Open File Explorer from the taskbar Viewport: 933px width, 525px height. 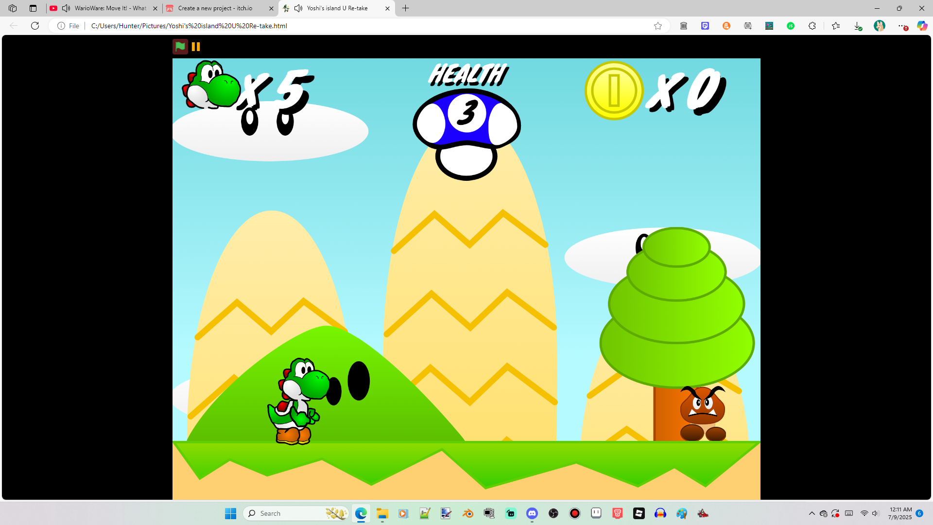pyautogui.click(x=382, y=513)
